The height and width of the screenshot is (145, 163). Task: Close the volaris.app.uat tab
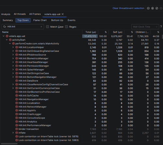pos(63,14)
